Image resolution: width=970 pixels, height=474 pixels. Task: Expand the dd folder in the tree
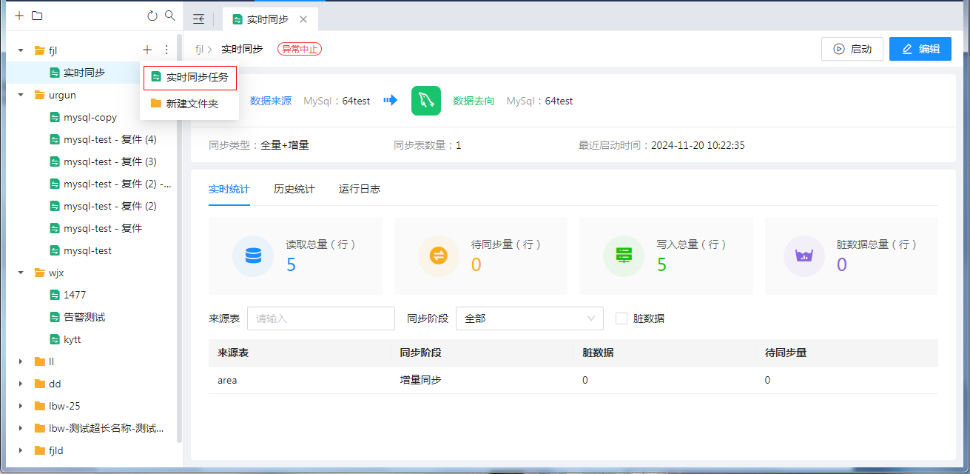click(21, 384)
